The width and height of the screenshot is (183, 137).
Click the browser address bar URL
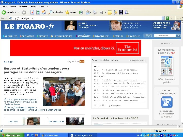[x=23, y=18]
